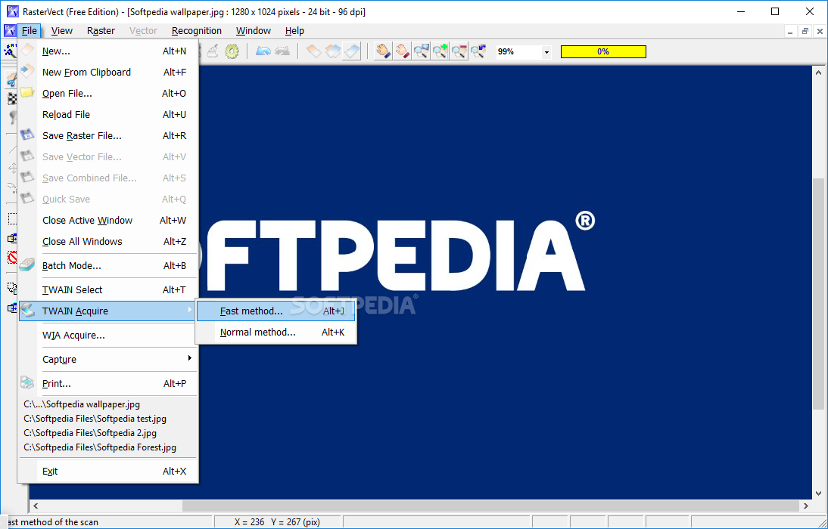Click the 99% zoom value field
Viewport: 828px width, 529px height.
[x=518, y=51]
